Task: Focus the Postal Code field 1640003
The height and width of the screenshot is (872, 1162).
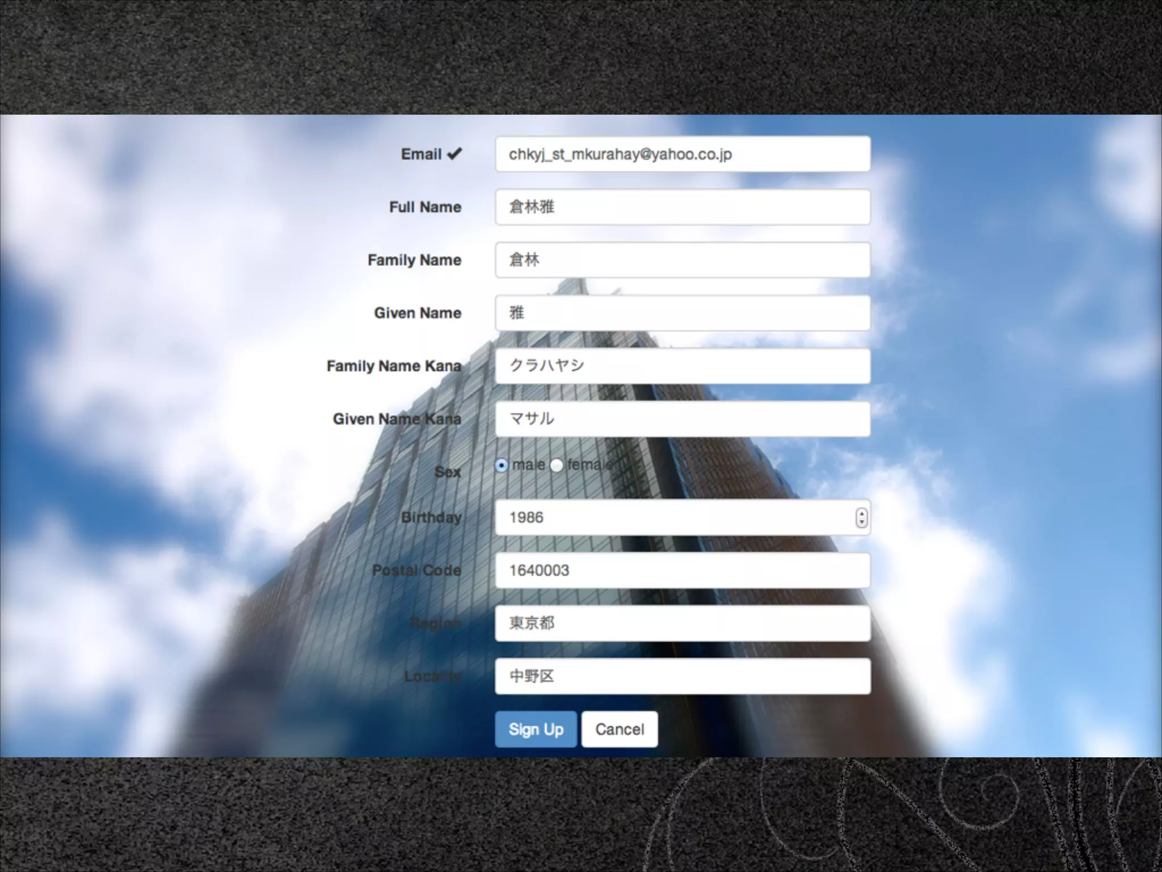Action: pos(683,570)
